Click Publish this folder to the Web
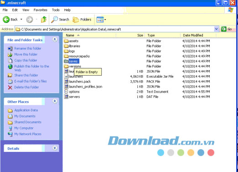 31,68
